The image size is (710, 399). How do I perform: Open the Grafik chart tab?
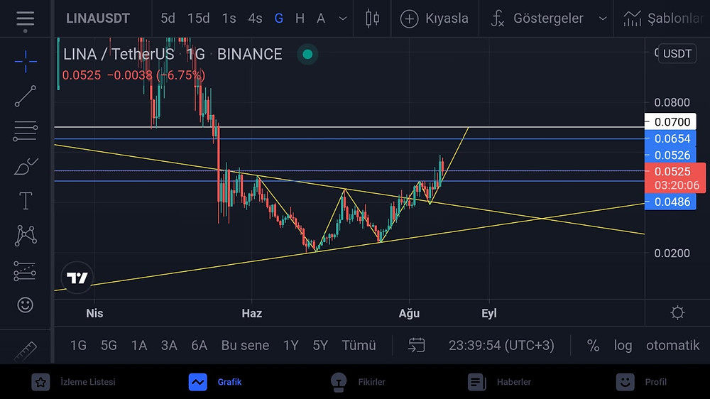[216, 382]
